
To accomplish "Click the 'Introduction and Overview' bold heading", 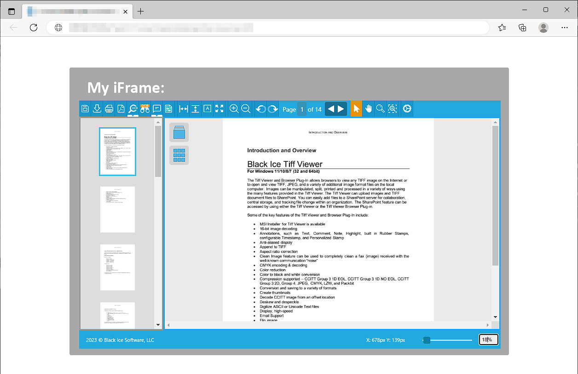I will [x=282, y=150].
